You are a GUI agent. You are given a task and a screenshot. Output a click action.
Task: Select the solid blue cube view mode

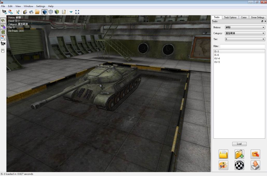coord(44,11)
